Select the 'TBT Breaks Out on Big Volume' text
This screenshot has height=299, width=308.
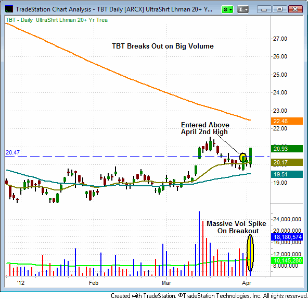coord(163,46)
